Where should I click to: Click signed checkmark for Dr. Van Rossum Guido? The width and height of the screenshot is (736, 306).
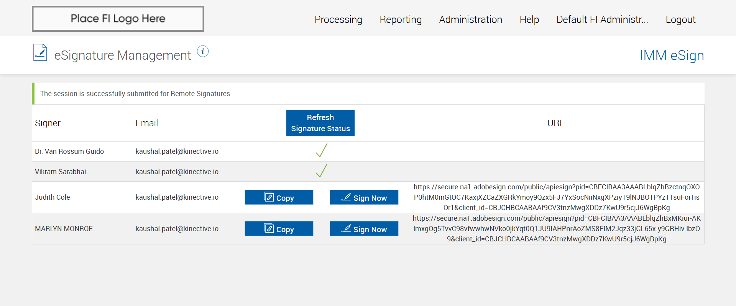pyautogui.click(x=321, y=151)
